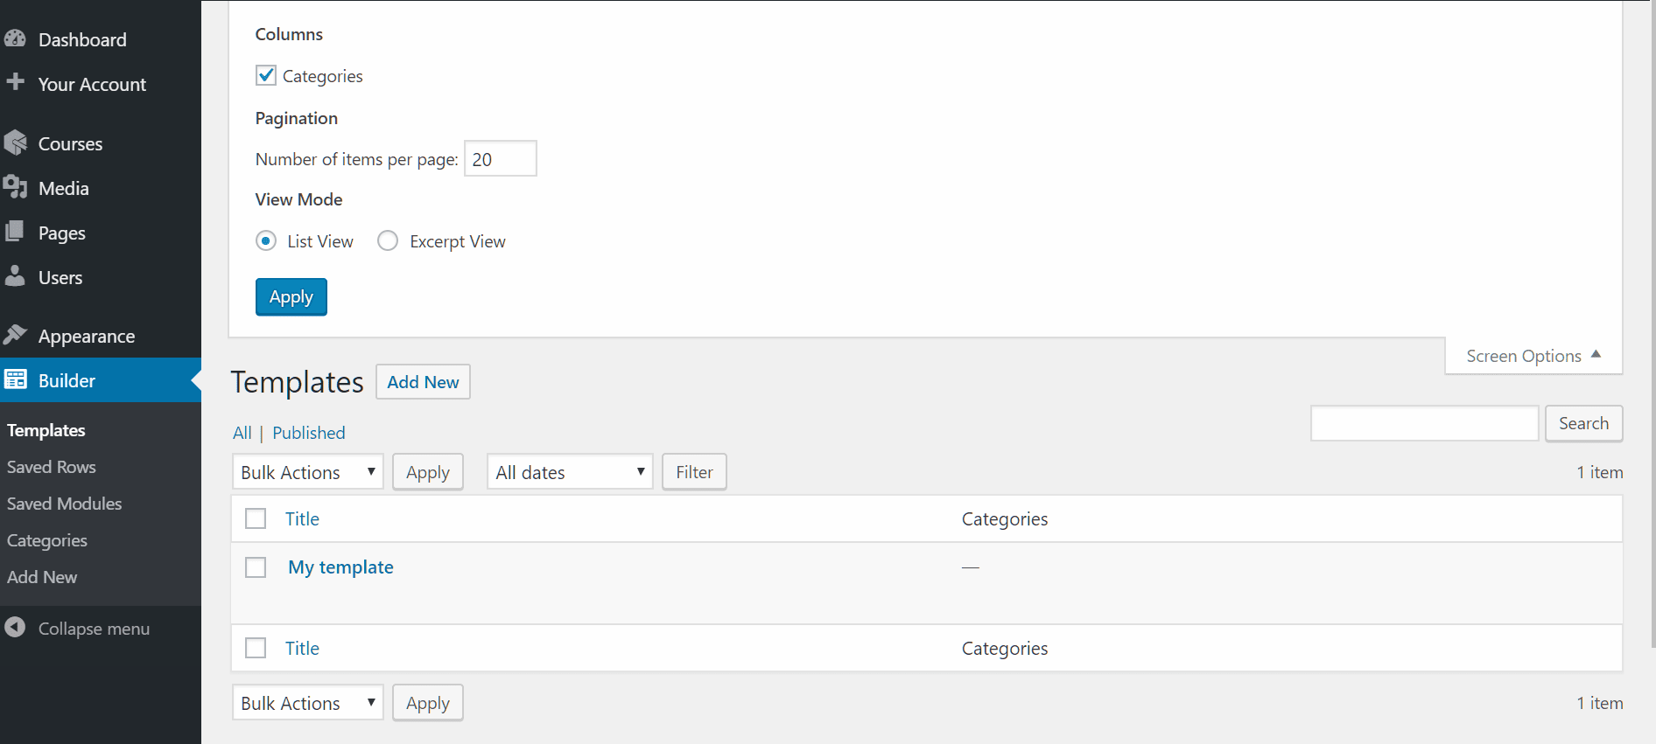Switch to the Published filter view
The width and height of the screenshot is (1656, 744).
(x=308, y=432)
